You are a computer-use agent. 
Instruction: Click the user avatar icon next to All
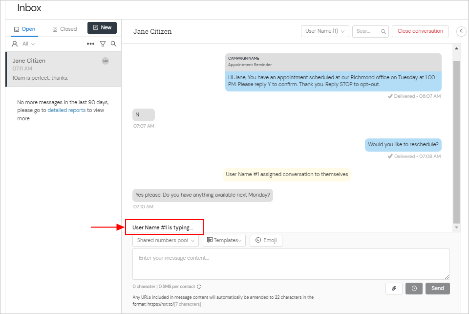pos(14,44)
